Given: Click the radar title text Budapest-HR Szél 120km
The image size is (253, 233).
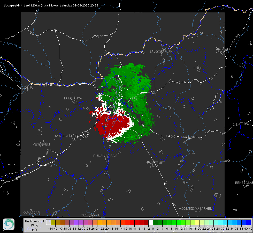Looking at the screenshot, I should [22, 5].
